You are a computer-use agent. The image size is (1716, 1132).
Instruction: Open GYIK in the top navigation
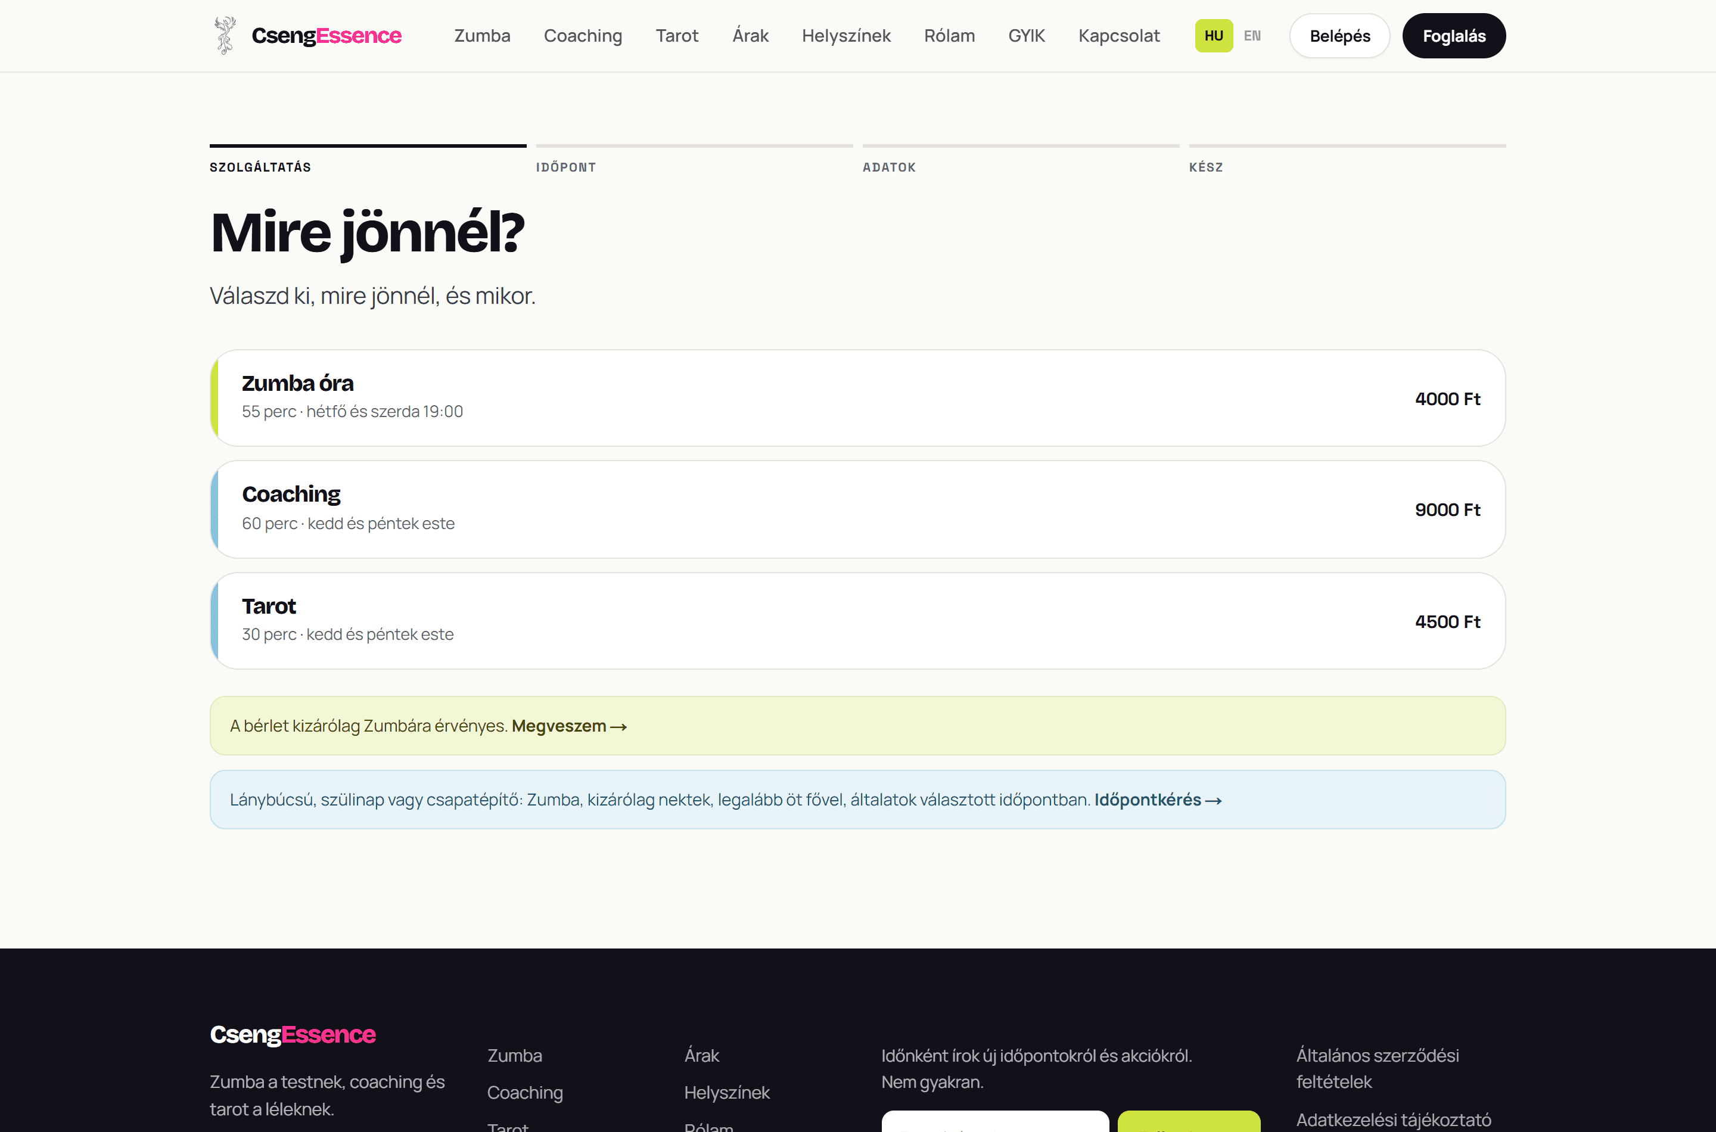pos(1027,35)
